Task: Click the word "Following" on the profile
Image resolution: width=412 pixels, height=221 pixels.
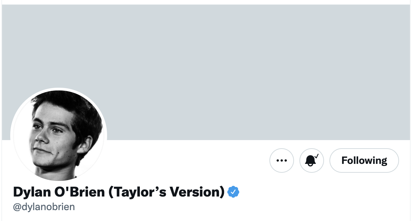Action: [x=364, y=160]
